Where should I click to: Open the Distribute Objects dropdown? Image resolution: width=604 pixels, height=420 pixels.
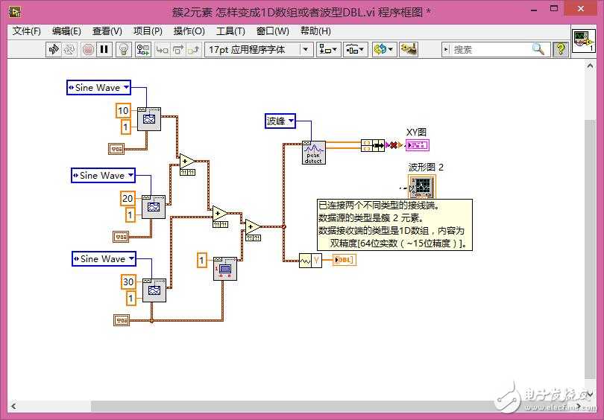(x=355, y=50)
